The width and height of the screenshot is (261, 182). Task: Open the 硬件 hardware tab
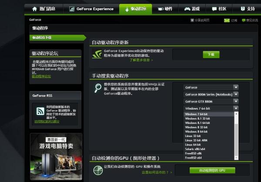pos(165,9)
